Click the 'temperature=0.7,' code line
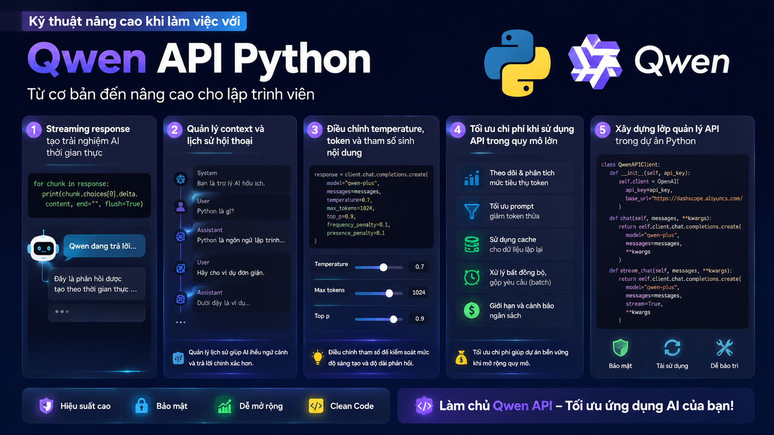The image size is (774, 435). pyautogui.click(x=350, y=200)
